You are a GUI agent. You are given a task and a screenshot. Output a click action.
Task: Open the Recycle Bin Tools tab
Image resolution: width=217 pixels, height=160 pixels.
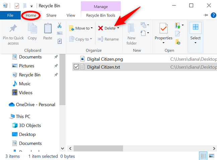[100, 15]
